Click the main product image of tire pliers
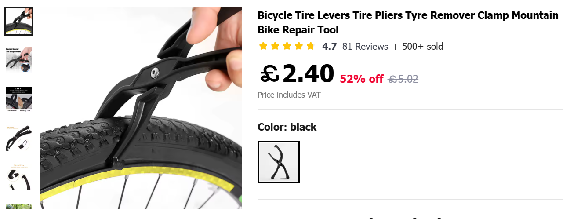This screenshot has width=563, height=219. (x=141, y=108)
